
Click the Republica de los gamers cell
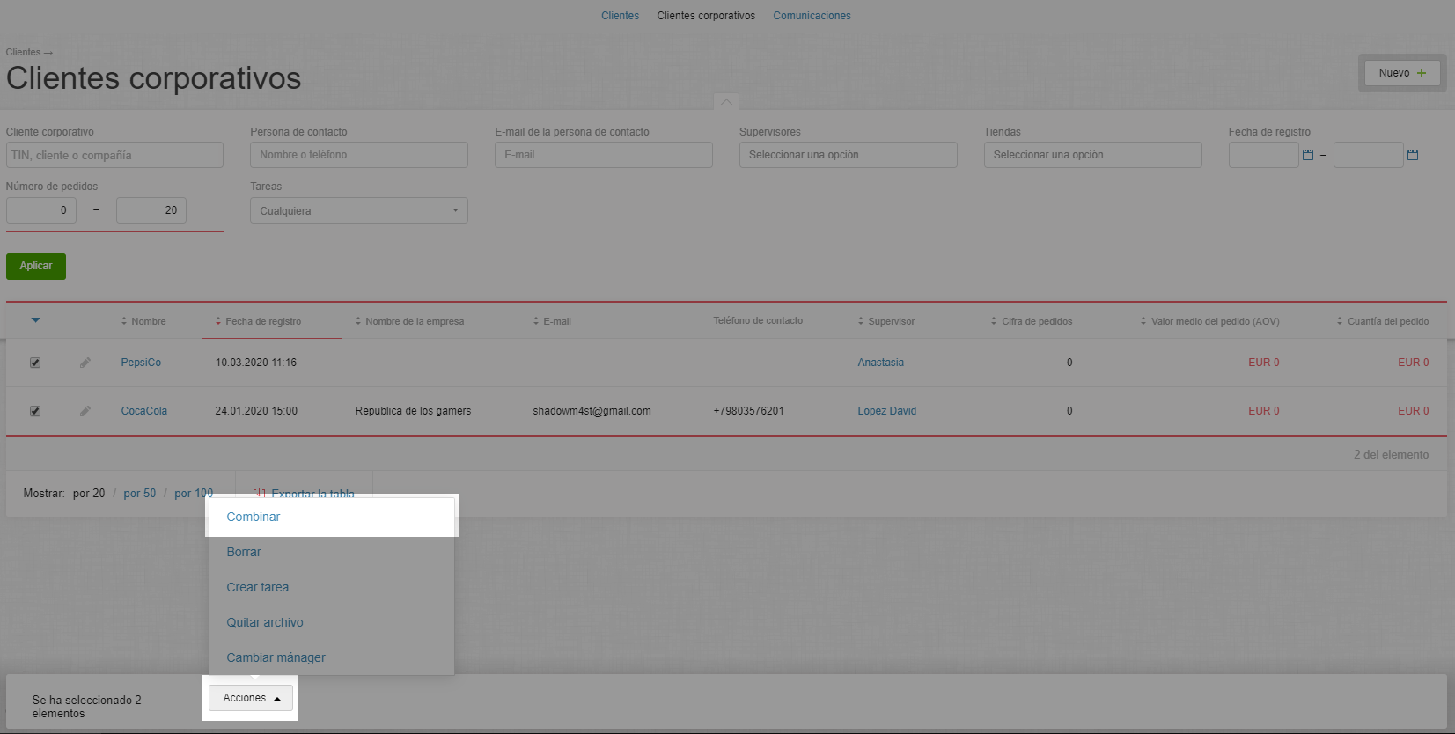(x=413, y=411)
